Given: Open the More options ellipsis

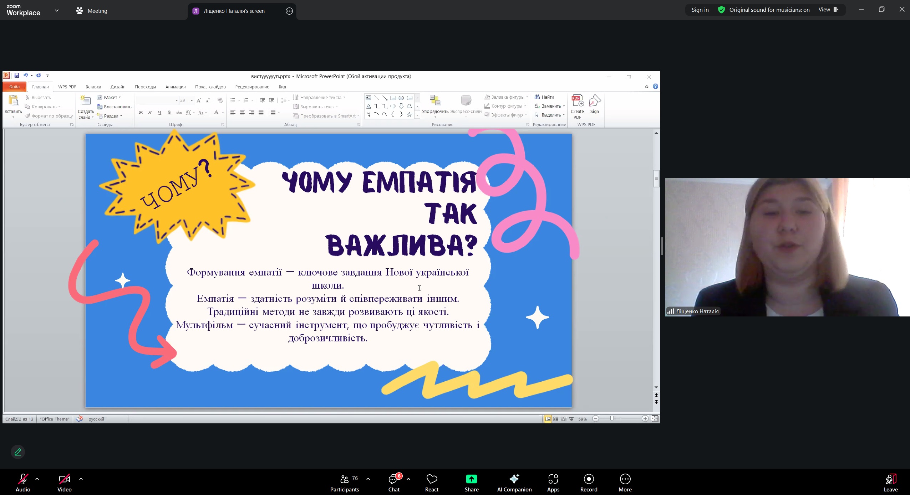Looking at the screenshot, I should (625, 479).
